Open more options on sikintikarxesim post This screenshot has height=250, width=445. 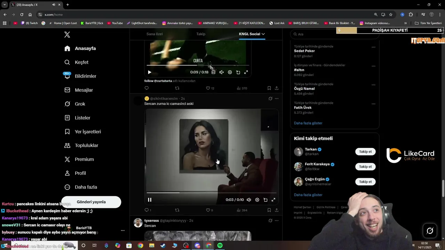point(277,99)
